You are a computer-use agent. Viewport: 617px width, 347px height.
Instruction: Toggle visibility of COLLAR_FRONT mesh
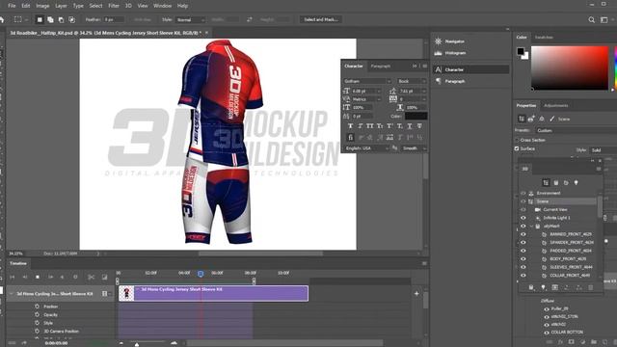point(523,276)
